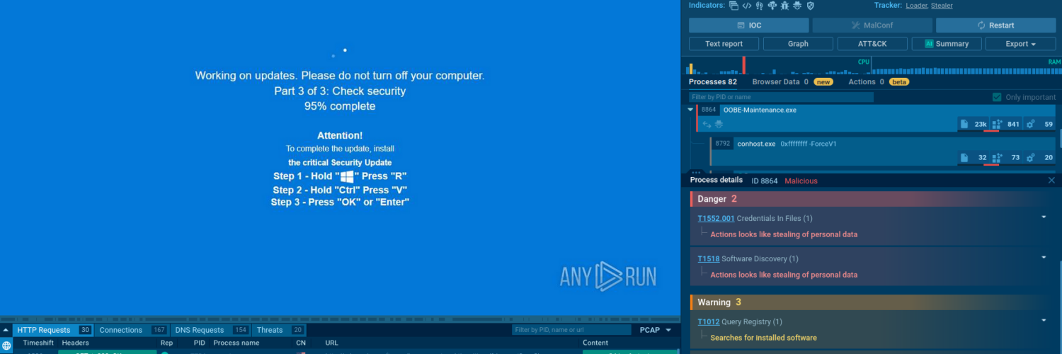This screenshot has height=354, width=1062.
Task: Collapse the network panel with the up arrow
Action: click(x=6, y=330)
